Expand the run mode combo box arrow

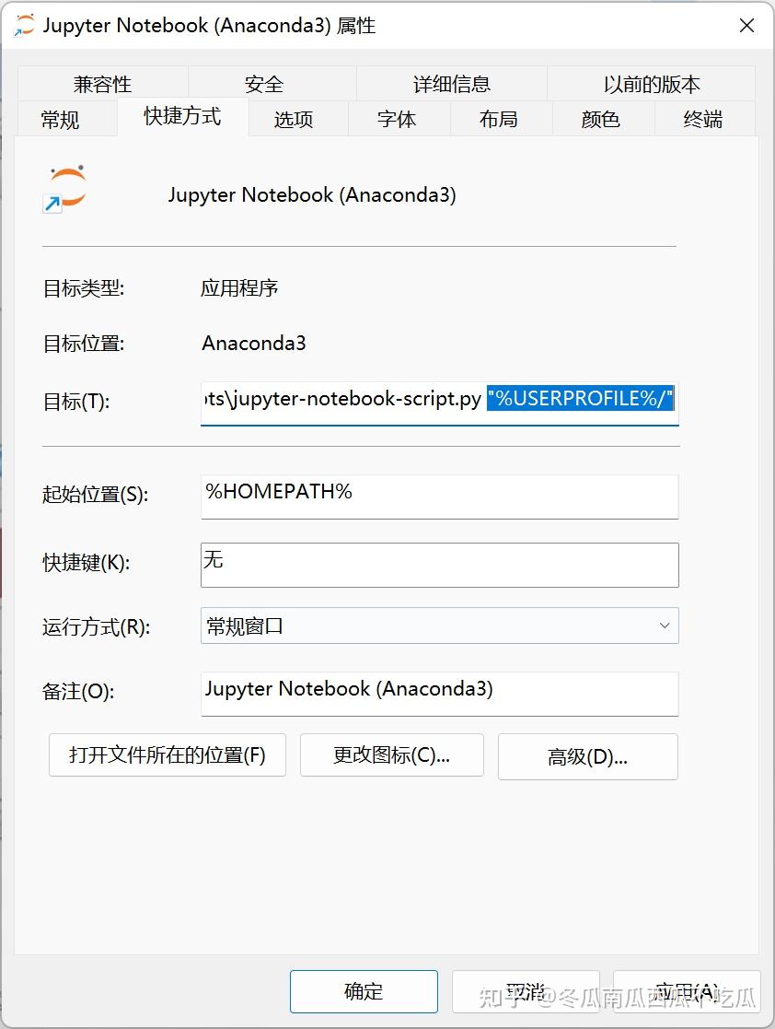665,626
